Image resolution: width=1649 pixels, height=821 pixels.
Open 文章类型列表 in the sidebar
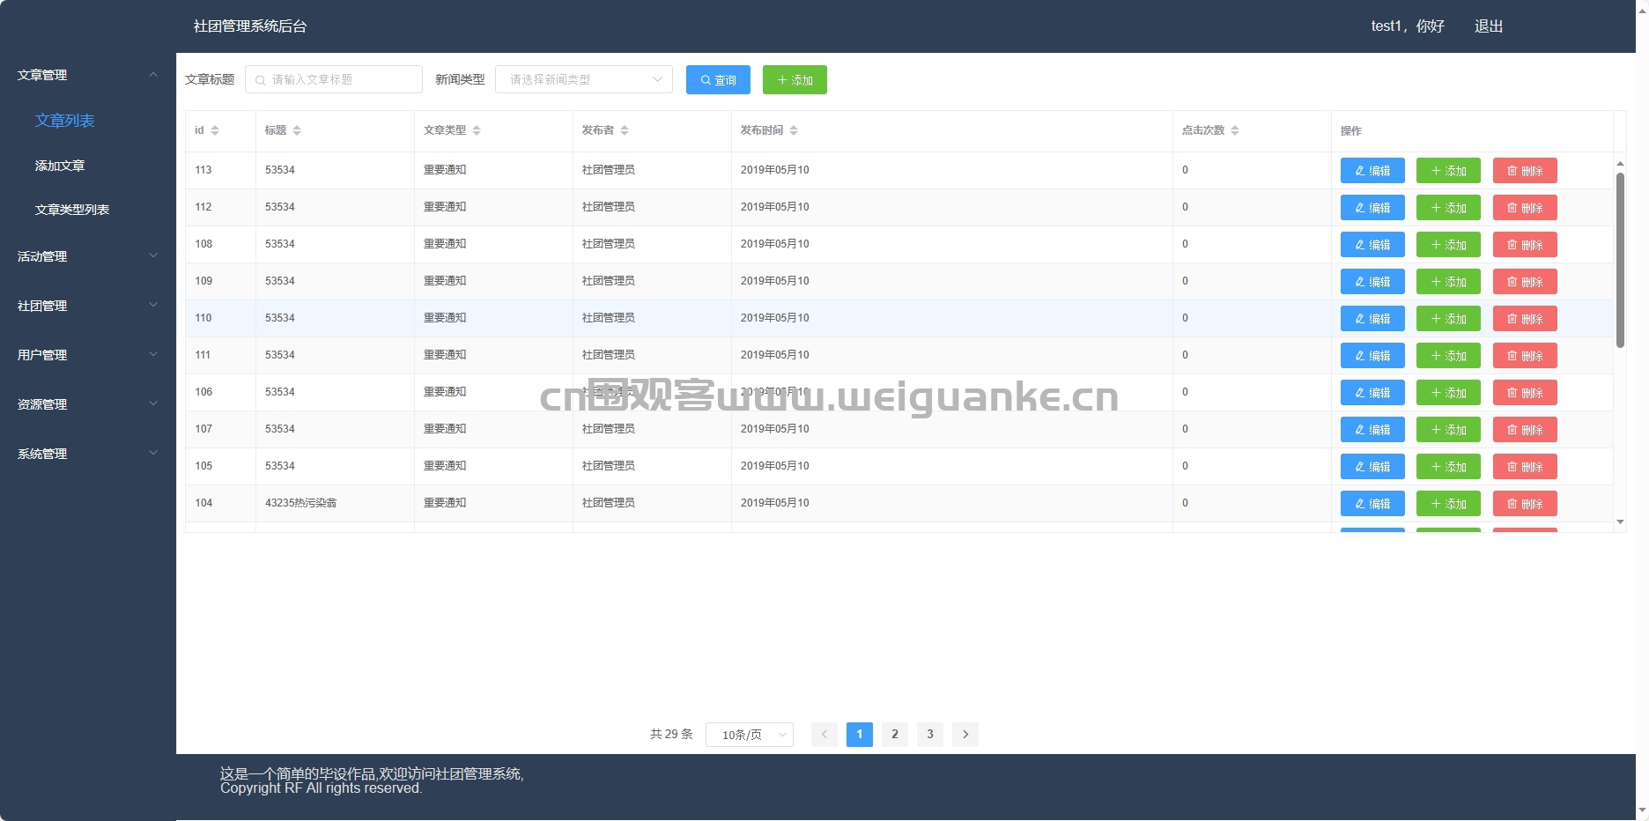[72, 210]
